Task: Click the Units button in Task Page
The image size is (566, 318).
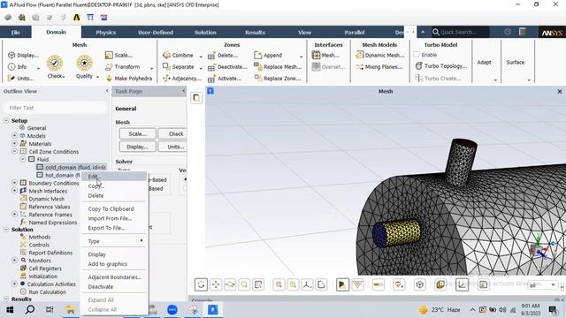Action: pyautogui.click(x=172, y=147)
